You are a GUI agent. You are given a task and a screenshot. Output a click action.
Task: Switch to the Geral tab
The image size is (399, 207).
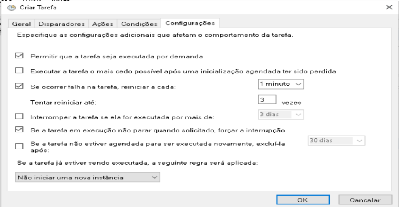tap(21, 24)
